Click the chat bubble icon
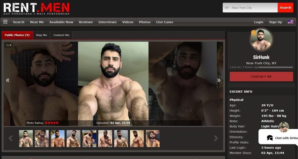 pos(270,138)
